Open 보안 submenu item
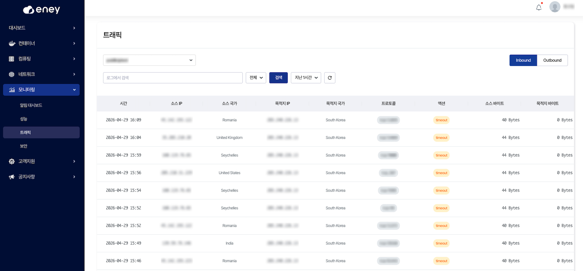 click(x=24, y=146)
